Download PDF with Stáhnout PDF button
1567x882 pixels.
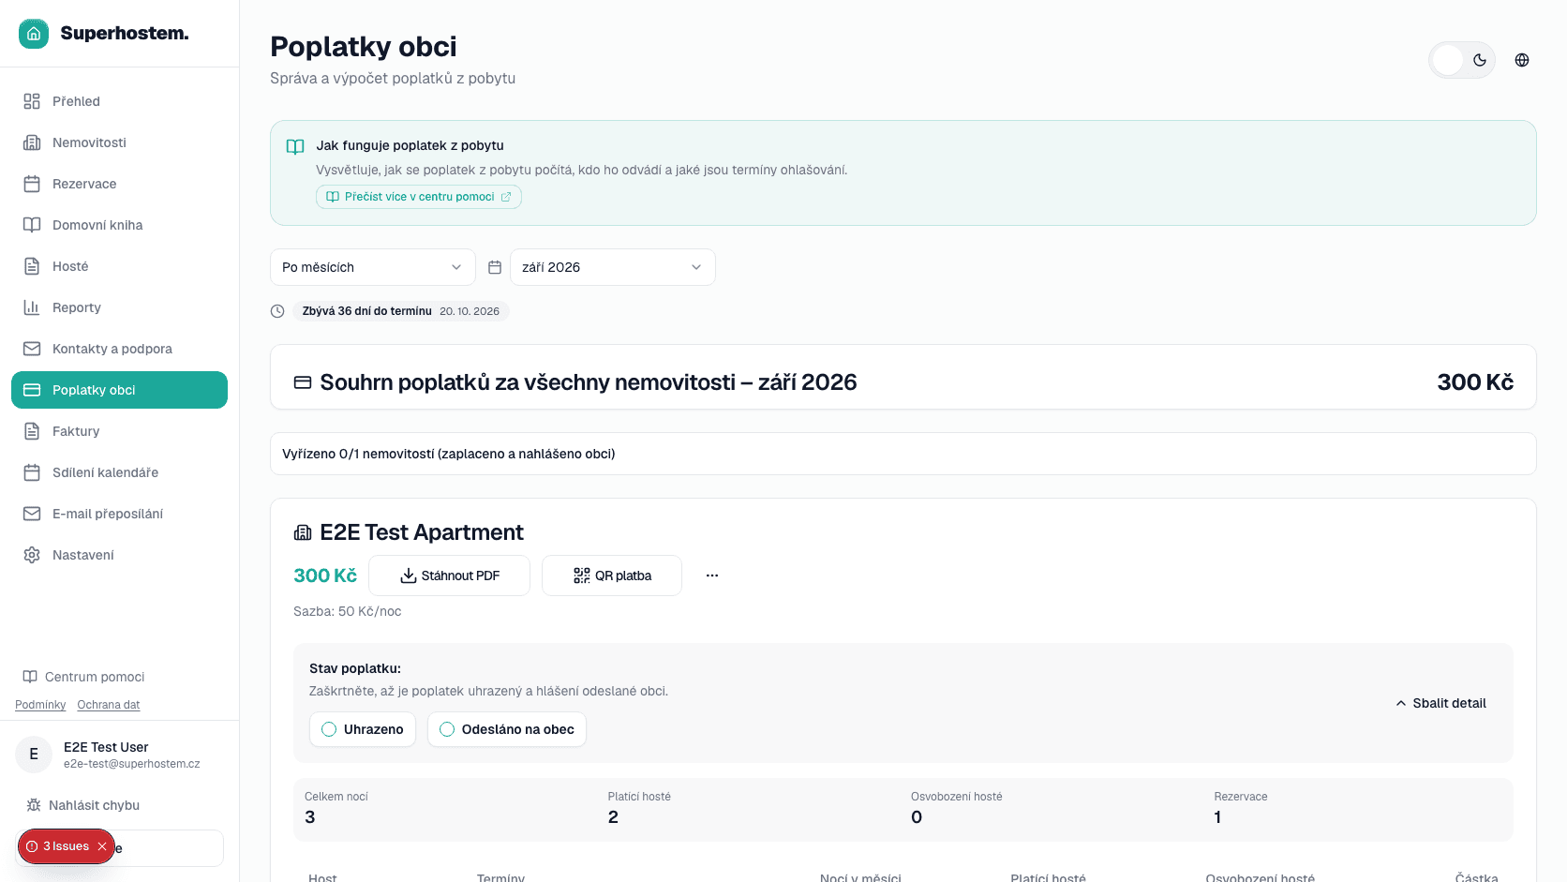450,576
